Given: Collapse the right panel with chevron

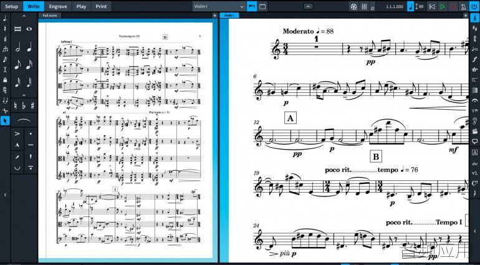Looking at the screenshot, I should coord(475,231).
